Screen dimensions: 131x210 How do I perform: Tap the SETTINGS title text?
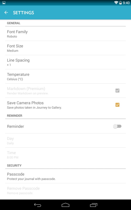(24, 13)
